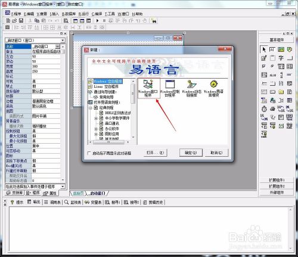Click the tree's horizontal scrollbar thumb
Image resolution: width=298 pixels, height=257 pixels.
(108, 142)
